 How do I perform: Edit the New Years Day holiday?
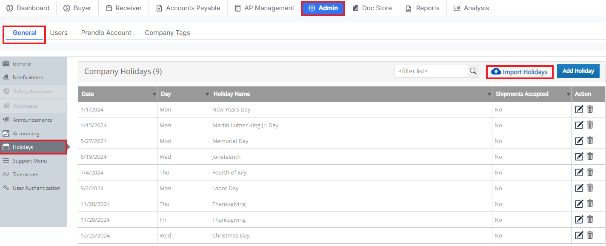(x=579, y=109)
